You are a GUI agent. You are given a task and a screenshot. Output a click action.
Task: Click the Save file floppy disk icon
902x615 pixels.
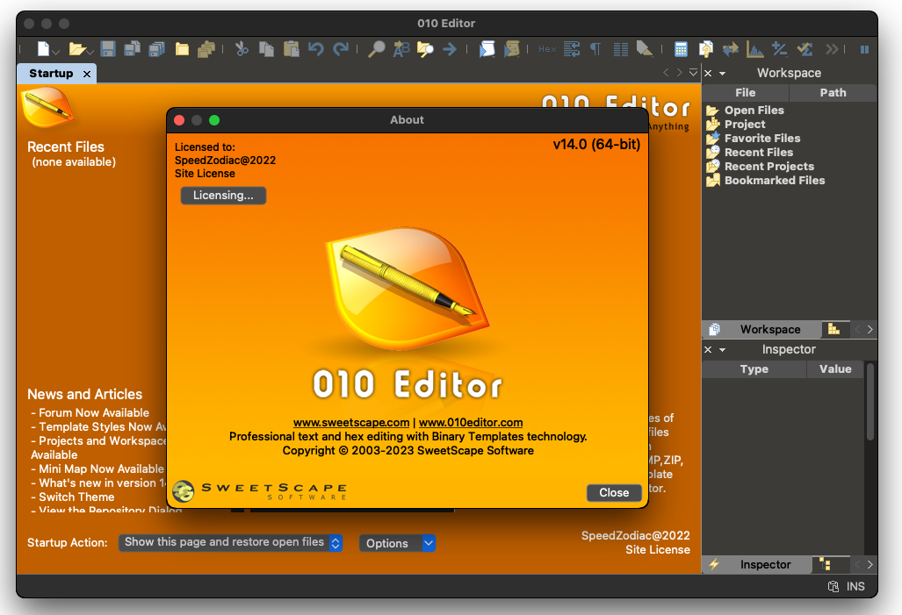(108, 49)
